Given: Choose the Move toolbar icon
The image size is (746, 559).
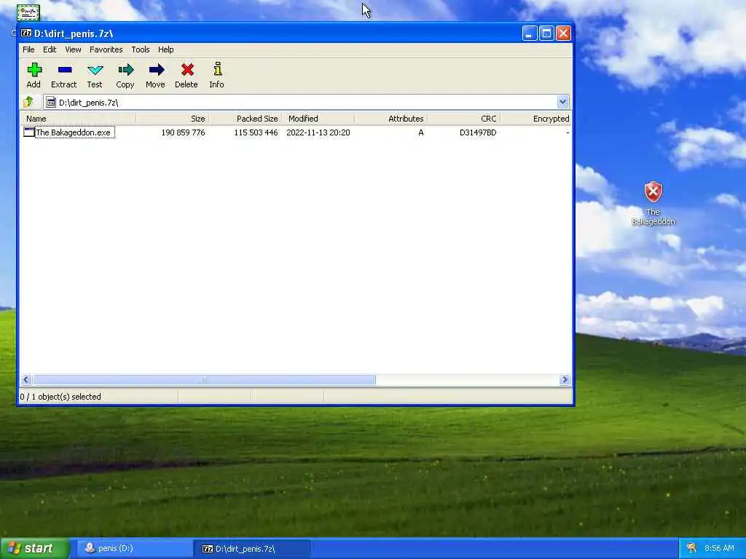Looking at the screenshot, I should pos(156,71).
